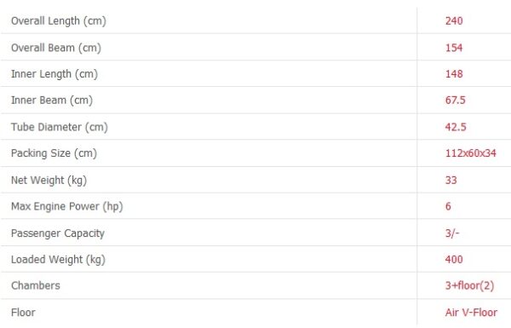Image resolution: width=511 pixels, height=328 pixels.
Task: Select the 3+floor(2) chambers value
Action: click(469, 285)
